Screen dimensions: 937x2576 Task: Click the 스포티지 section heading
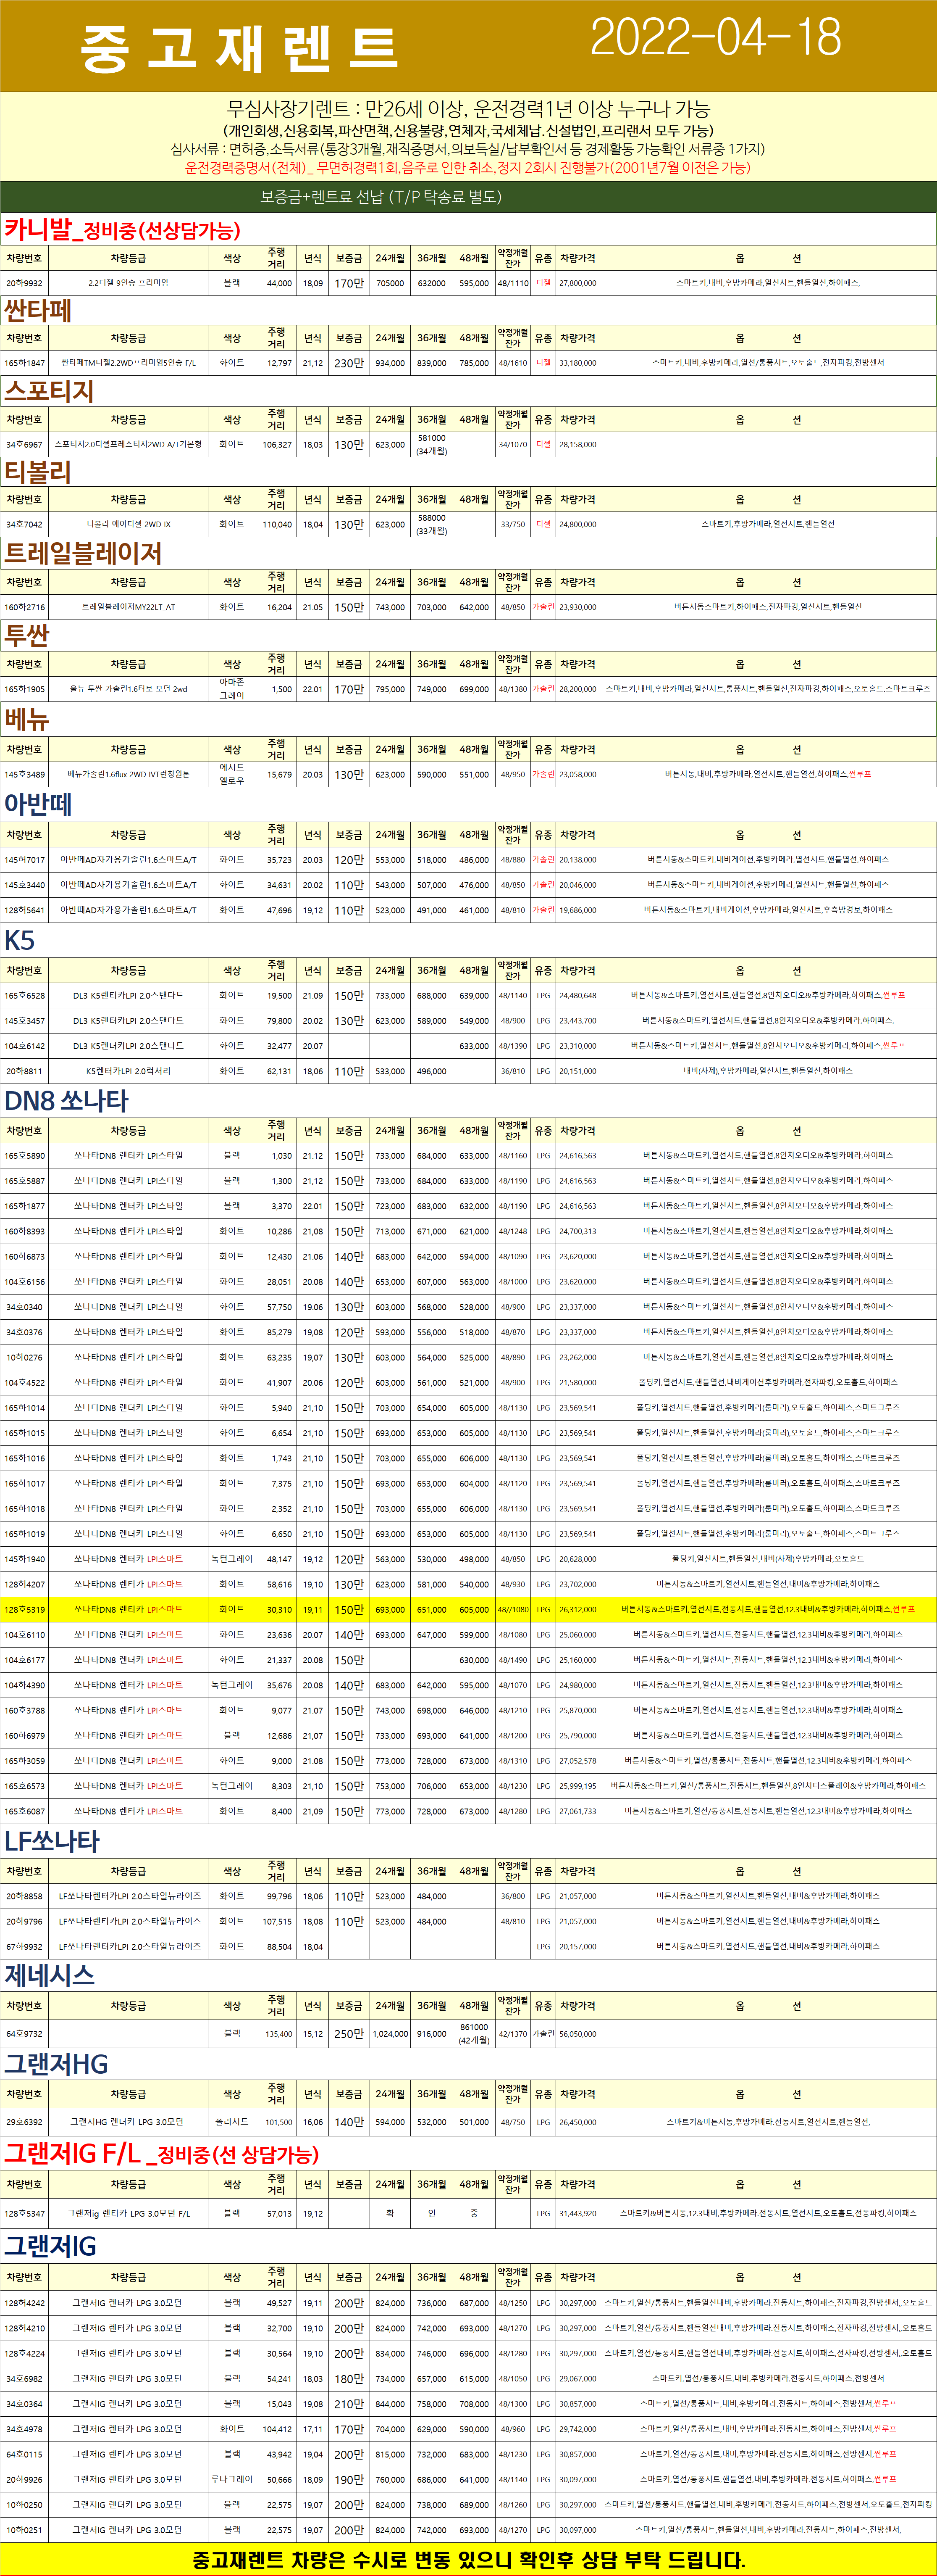pyautogui.click(x=49, y=391)
